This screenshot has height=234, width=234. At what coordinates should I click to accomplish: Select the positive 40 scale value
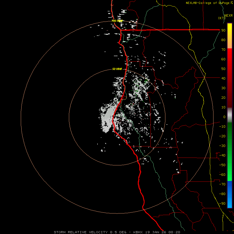[223, 79]
